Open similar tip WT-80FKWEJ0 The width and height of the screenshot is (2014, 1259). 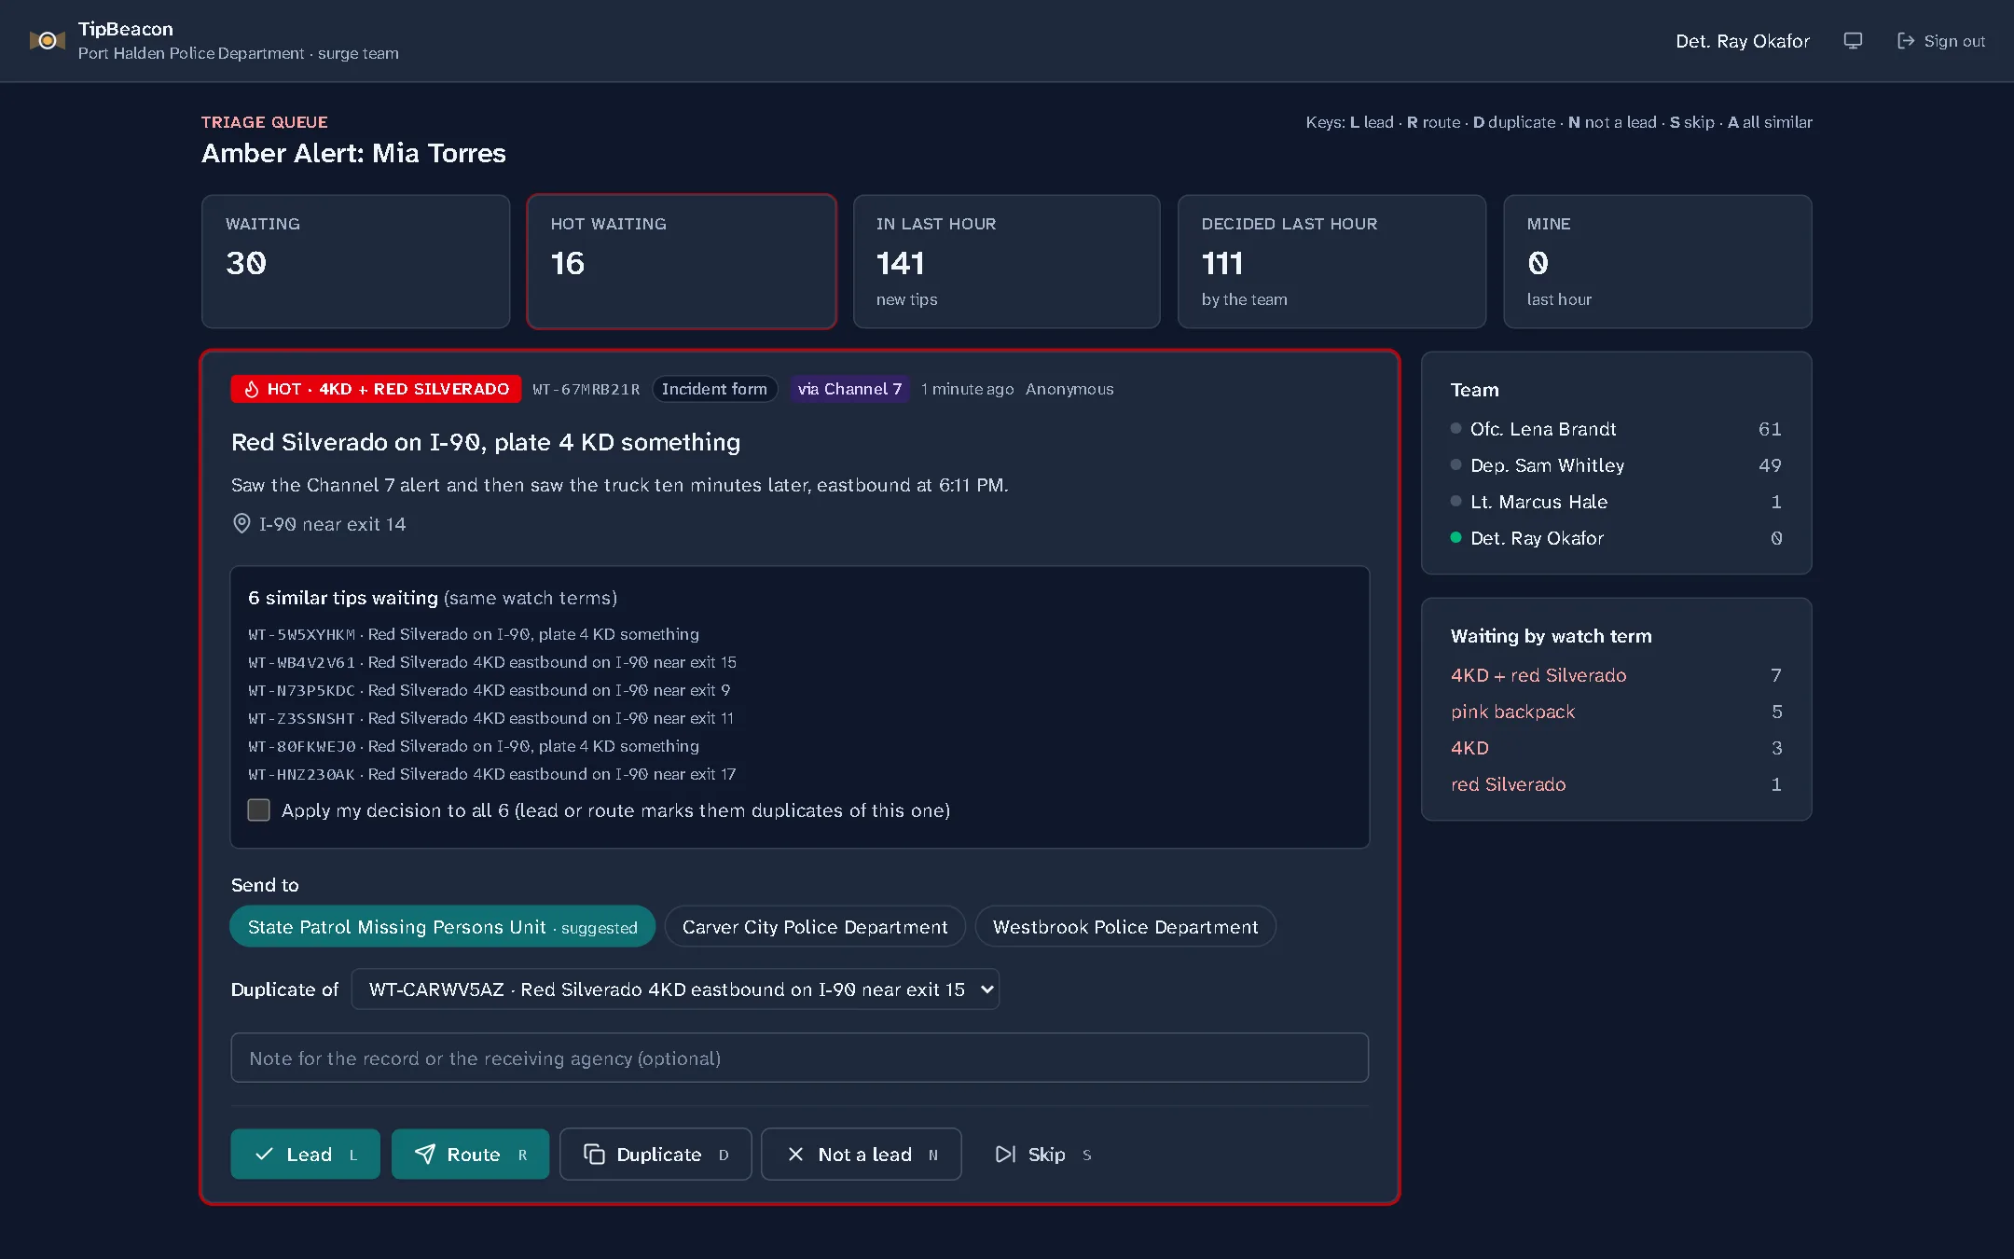(474, 746)
